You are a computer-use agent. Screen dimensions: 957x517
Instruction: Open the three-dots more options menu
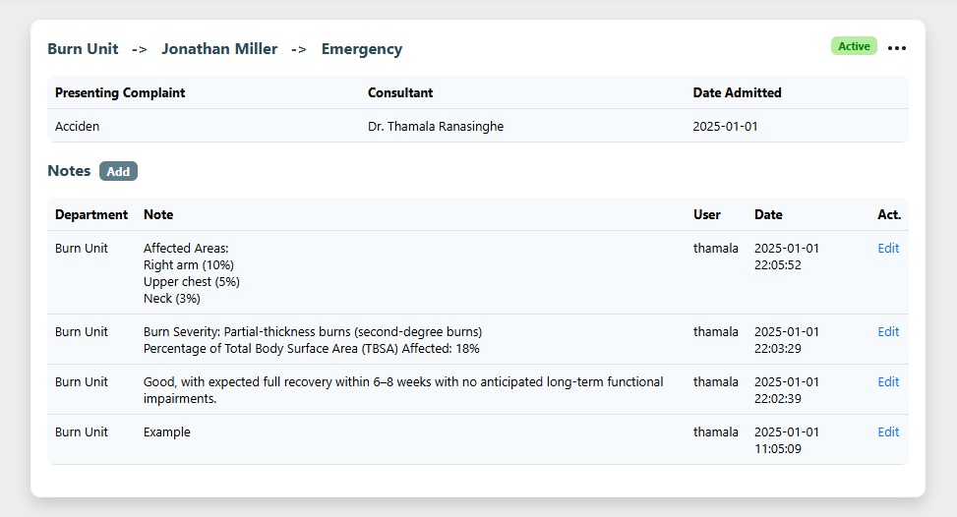896,47
